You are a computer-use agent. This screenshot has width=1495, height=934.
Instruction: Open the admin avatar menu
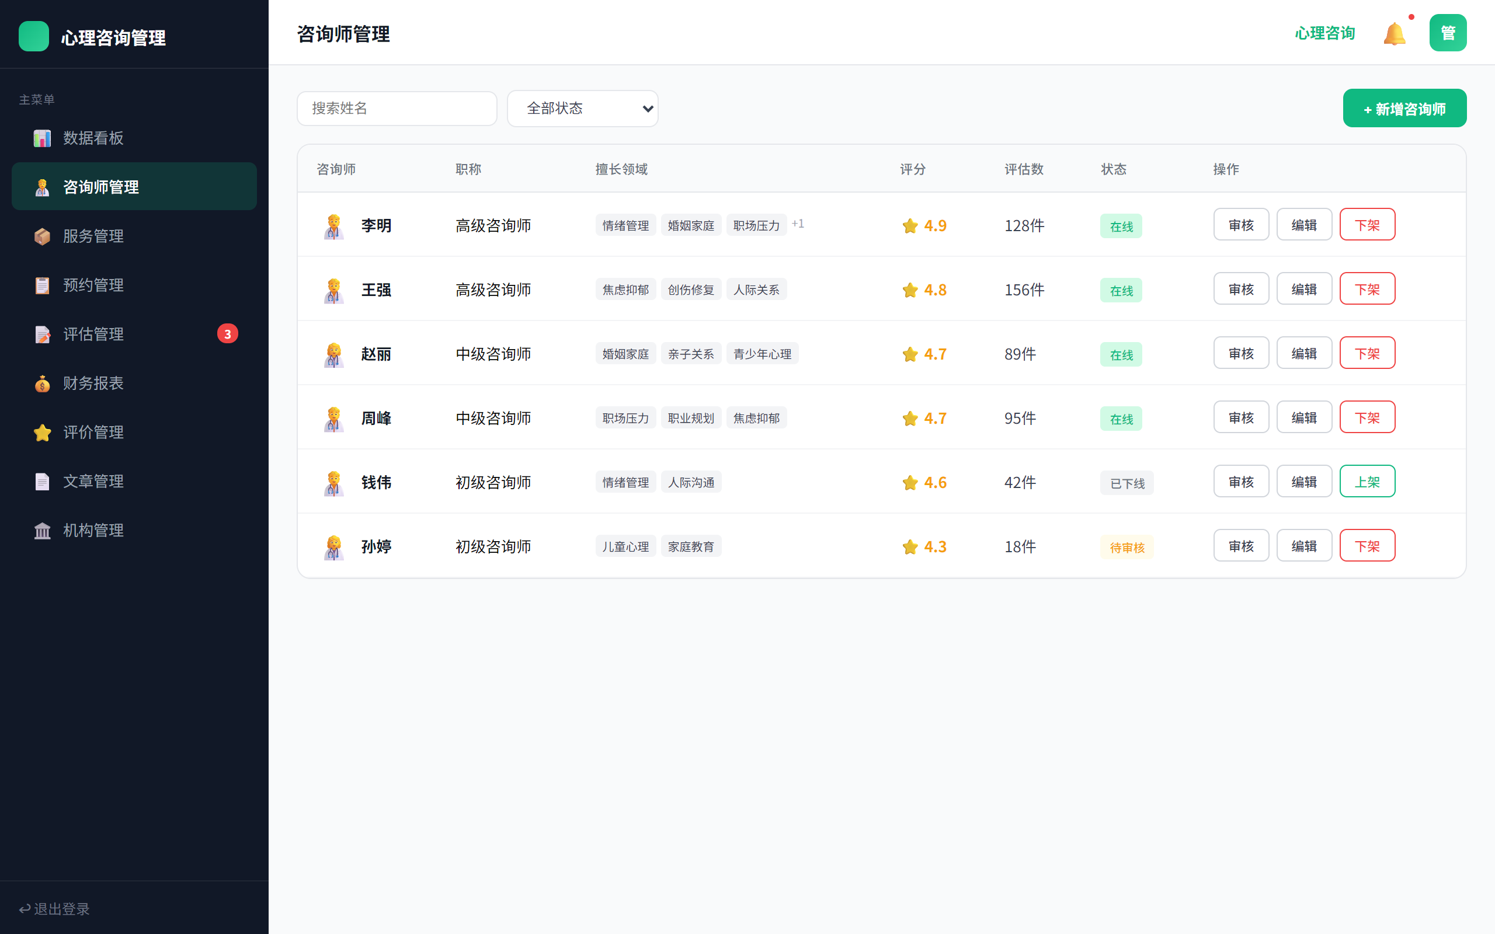pyautogui.click(x=1448, y=33)
